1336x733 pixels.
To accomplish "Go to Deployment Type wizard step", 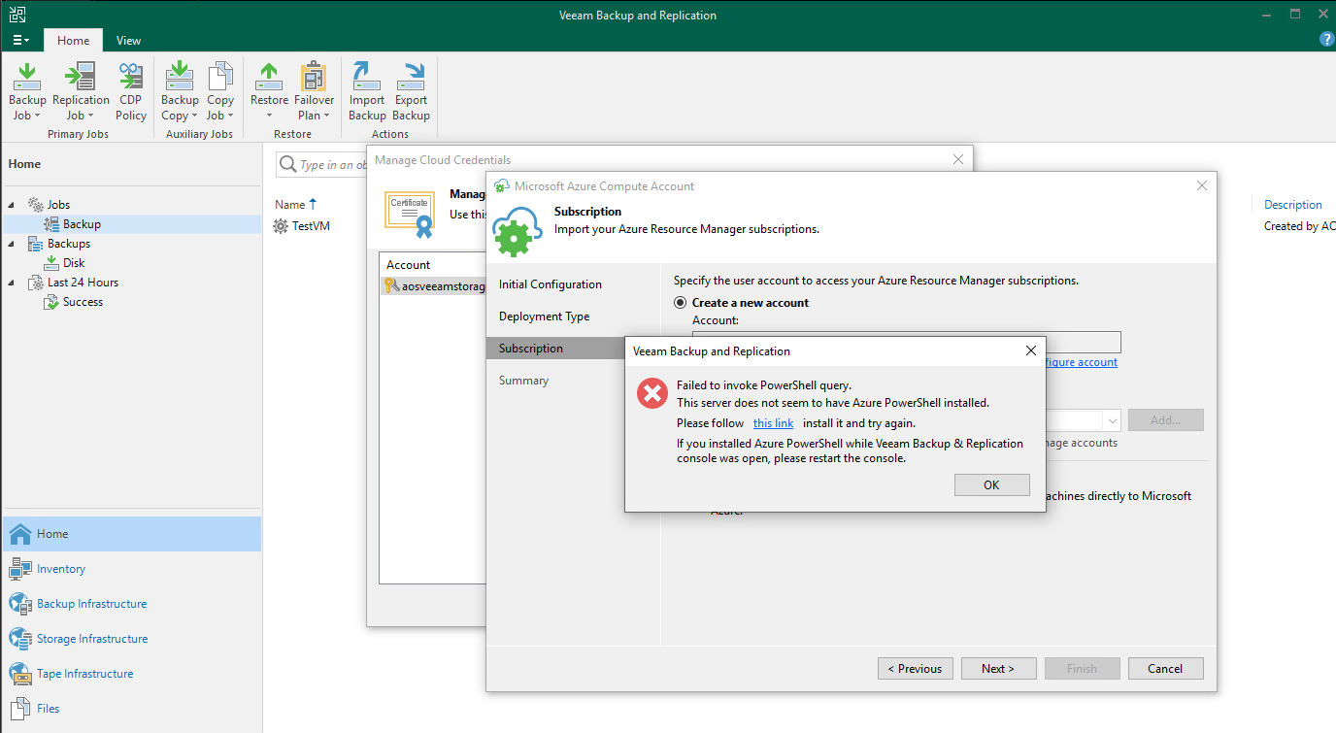I will tap(544, 317).
